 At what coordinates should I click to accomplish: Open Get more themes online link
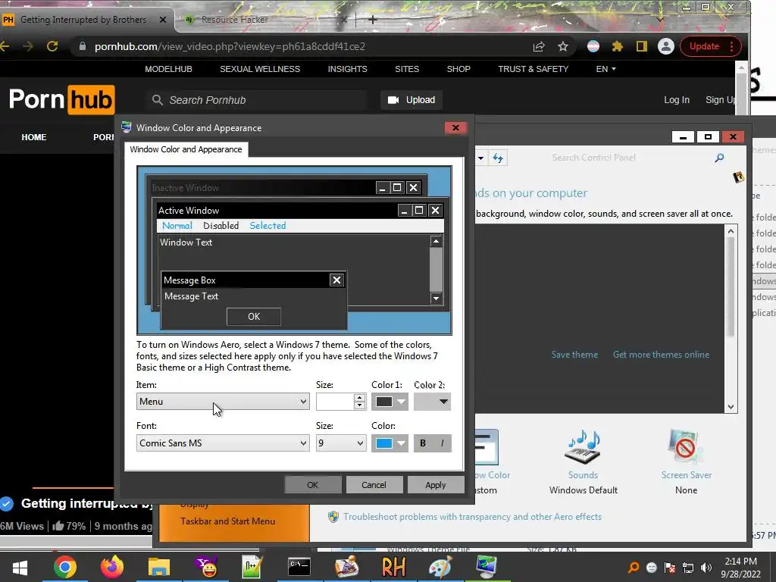[x=661, y=355]
